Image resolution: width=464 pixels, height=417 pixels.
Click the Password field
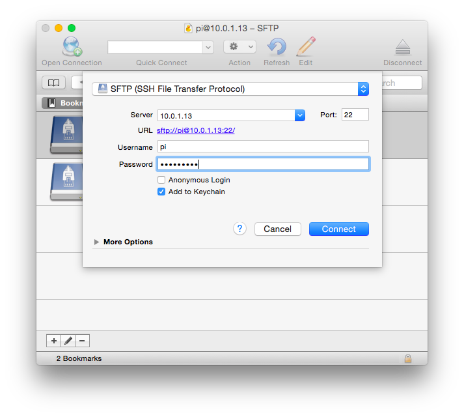(263, 164)
